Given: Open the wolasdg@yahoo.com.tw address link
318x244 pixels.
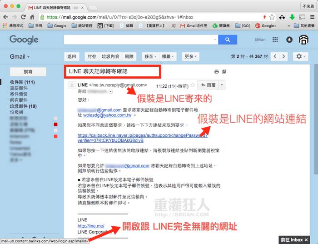Looking at the screenshot, I should [x=107, y=115].
